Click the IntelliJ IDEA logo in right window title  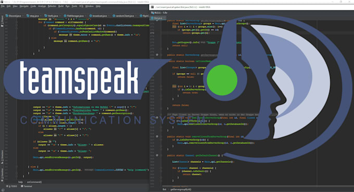[x=153, y=7]
